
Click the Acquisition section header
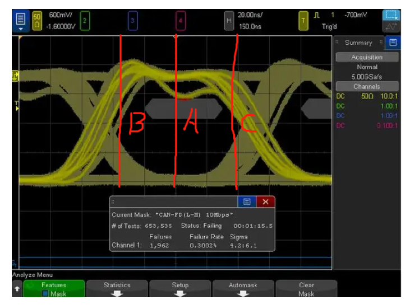(x=367, y=57)
